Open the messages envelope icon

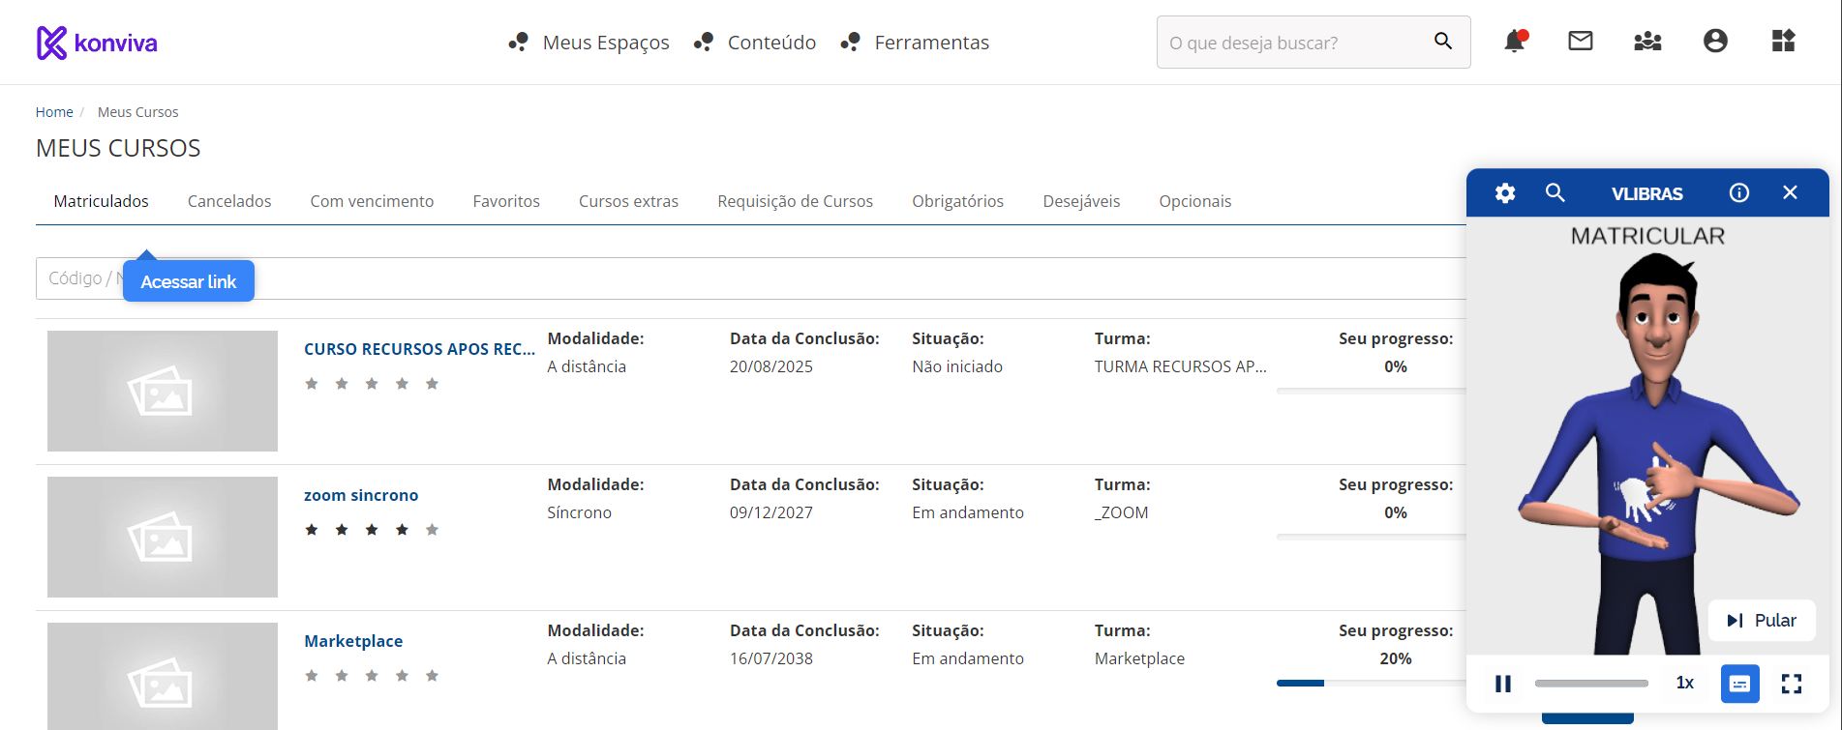(1581, 41)
